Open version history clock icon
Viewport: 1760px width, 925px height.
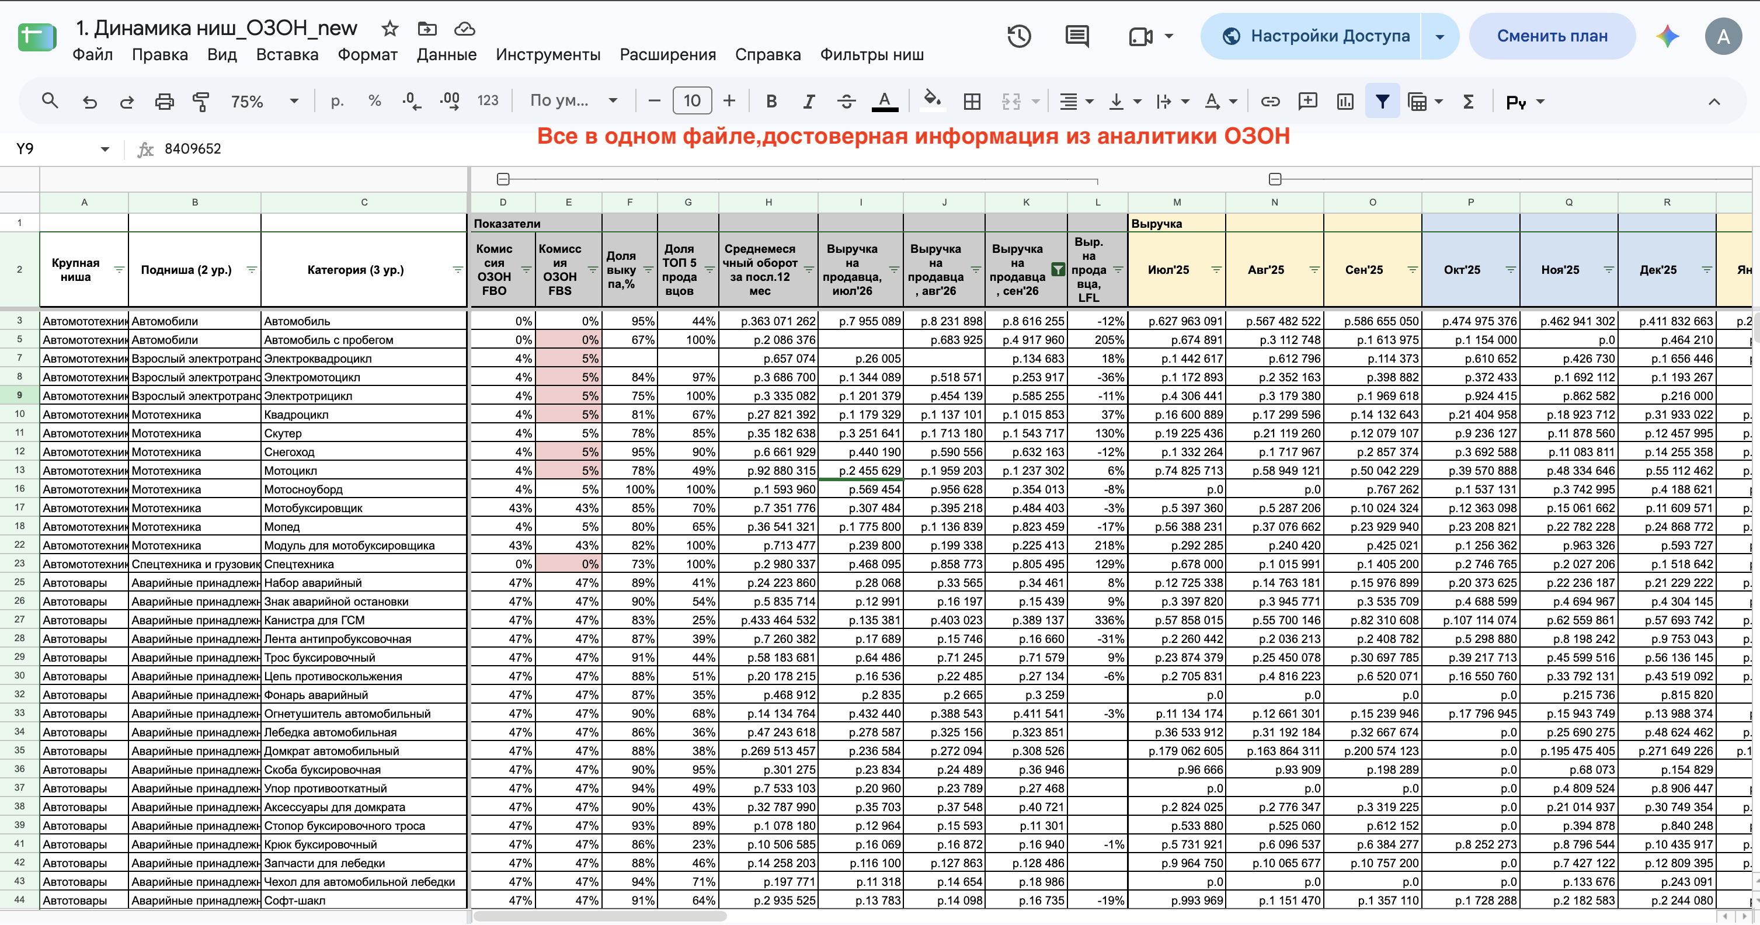click(x=1020, y=36)
